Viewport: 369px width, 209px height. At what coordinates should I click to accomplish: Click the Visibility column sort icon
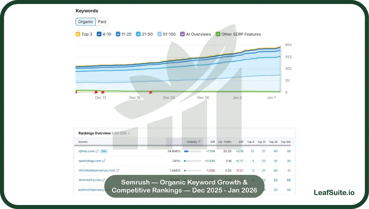tap(199, 142)
